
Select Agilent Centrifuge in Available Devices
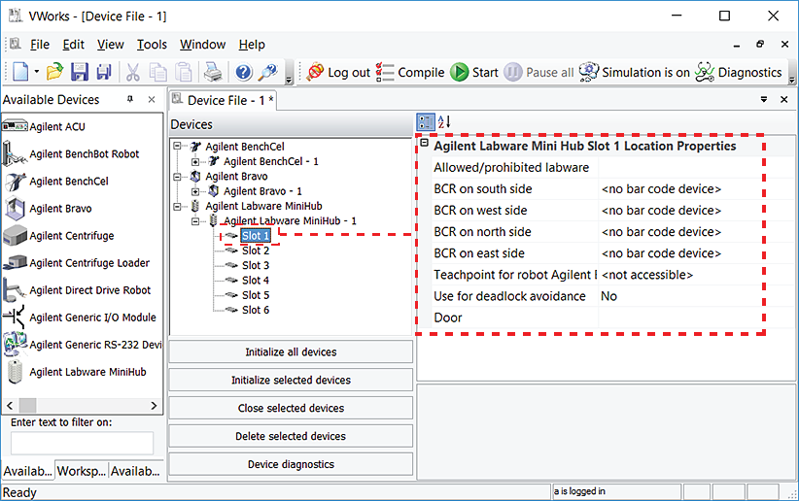tap(71, 236)
